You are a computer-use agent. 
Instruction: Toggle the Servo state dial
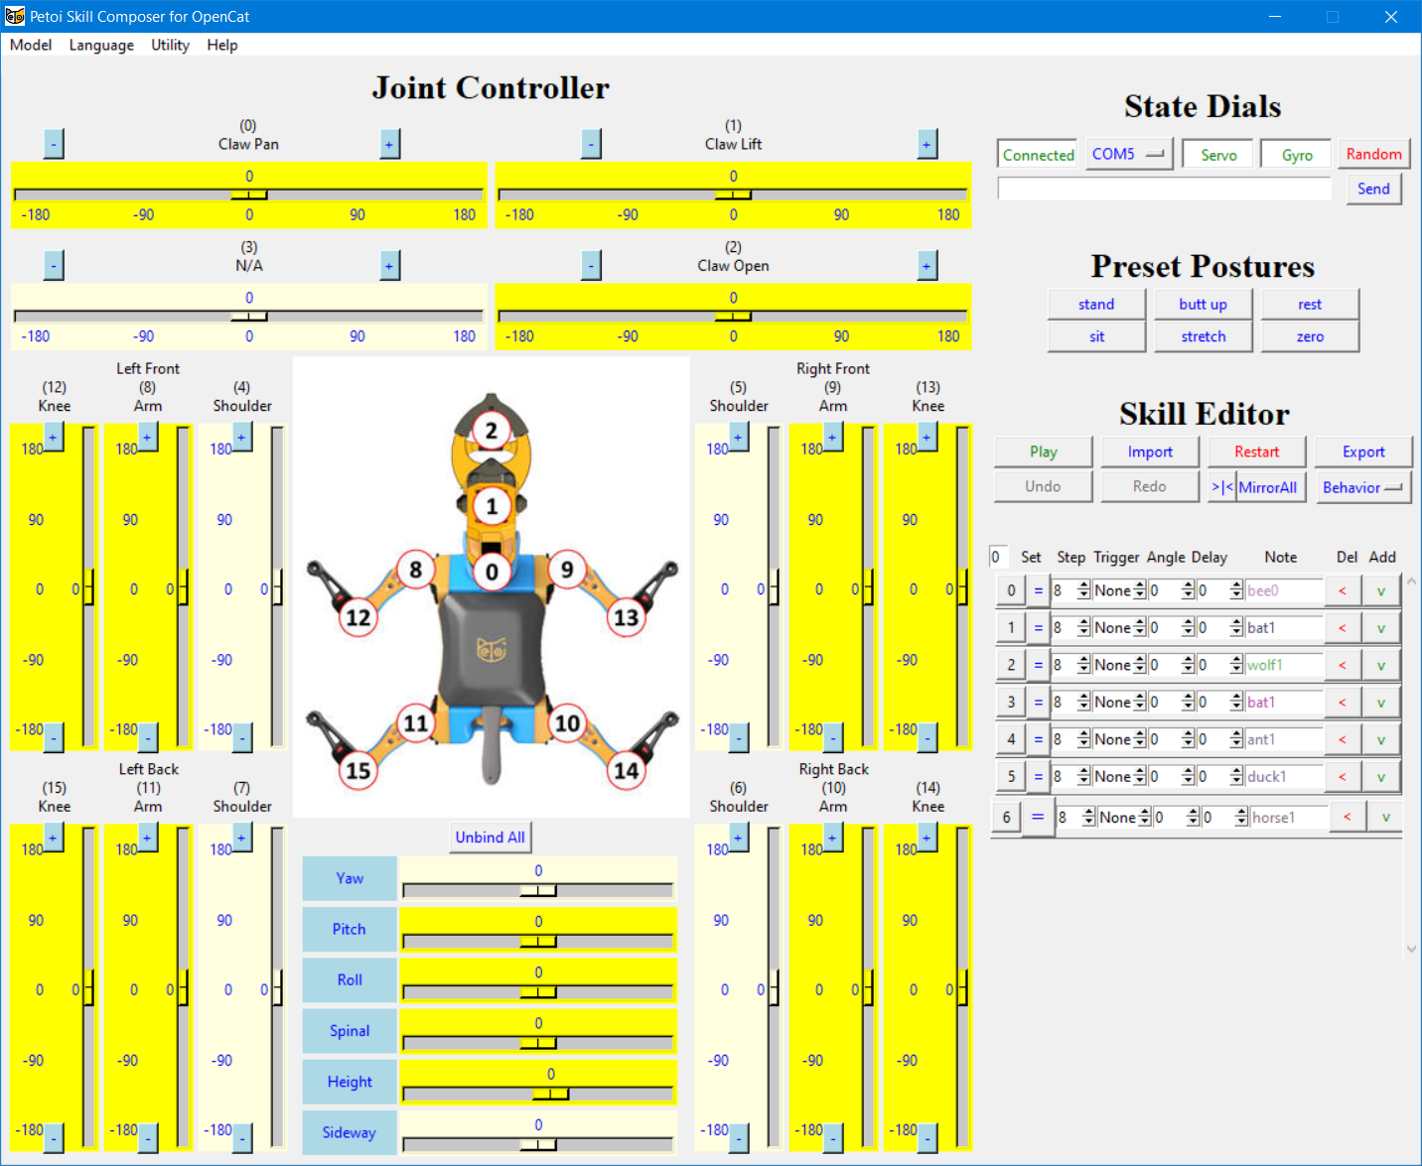click(1218, 155)
